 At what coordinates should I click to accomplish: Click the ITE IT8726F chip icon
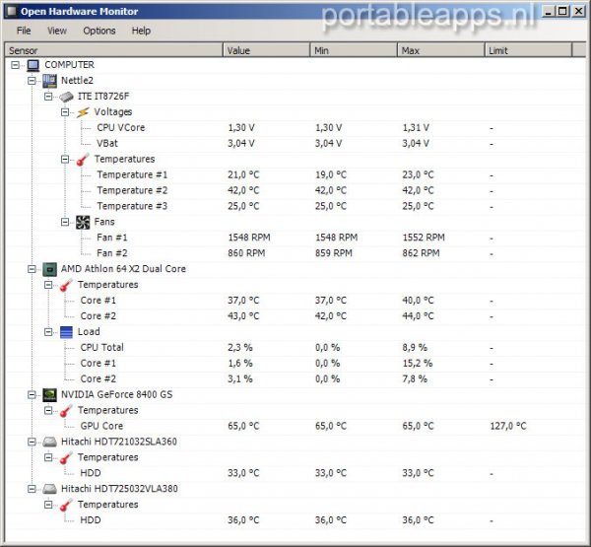point(66,97)
